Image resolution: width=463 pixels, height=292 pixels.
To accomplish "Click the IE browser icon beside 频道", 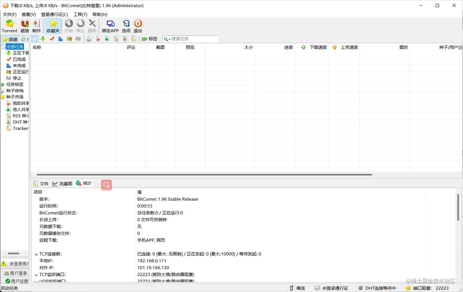I will [x=23, y=39].
